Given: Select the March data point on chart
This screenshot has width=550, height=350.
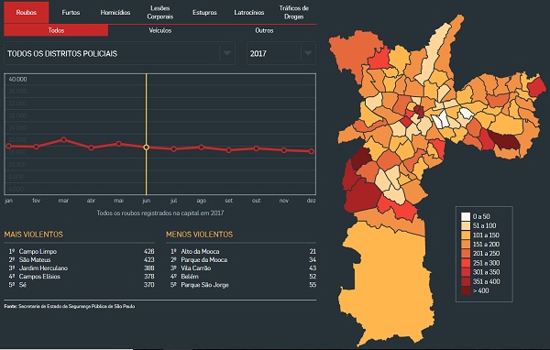Looking at the screenshot, I should [63, 139].
